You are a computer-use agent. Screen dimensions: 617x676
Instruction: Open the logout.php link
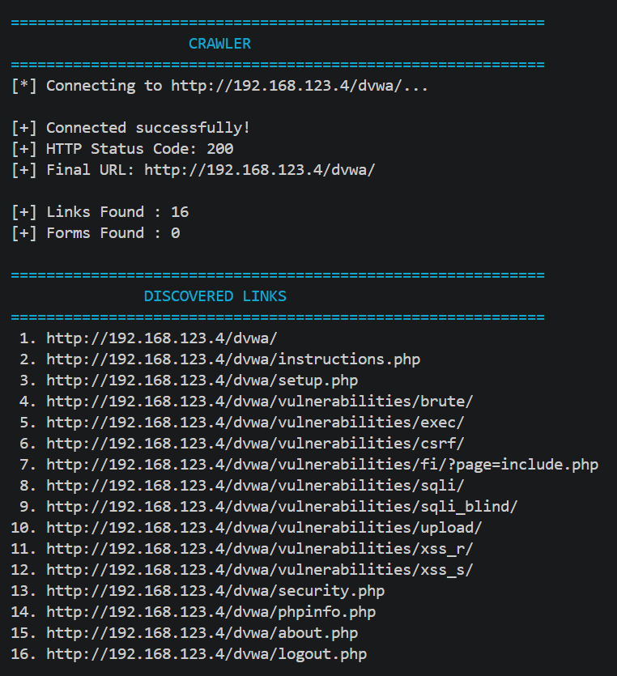click(206, 654)
